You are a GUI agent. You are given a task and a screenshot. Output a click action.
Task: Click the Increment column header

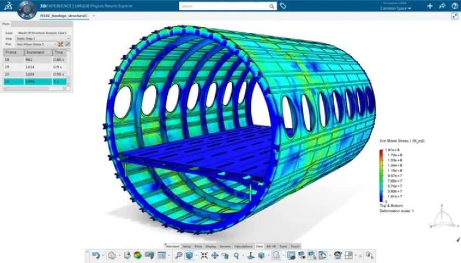click(x=38, y=52)
